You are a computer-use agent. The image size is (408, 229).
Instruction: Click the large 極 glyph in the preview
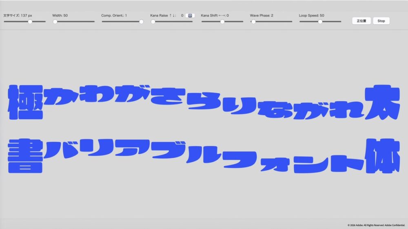pos(26,102)
